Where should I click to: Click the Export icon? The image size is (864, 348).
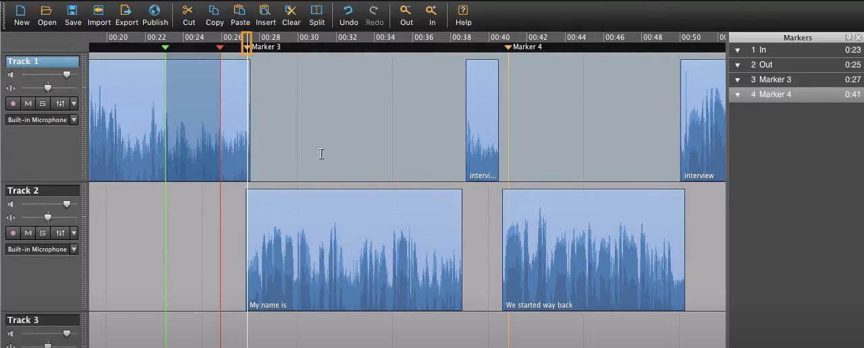point(126,11)
